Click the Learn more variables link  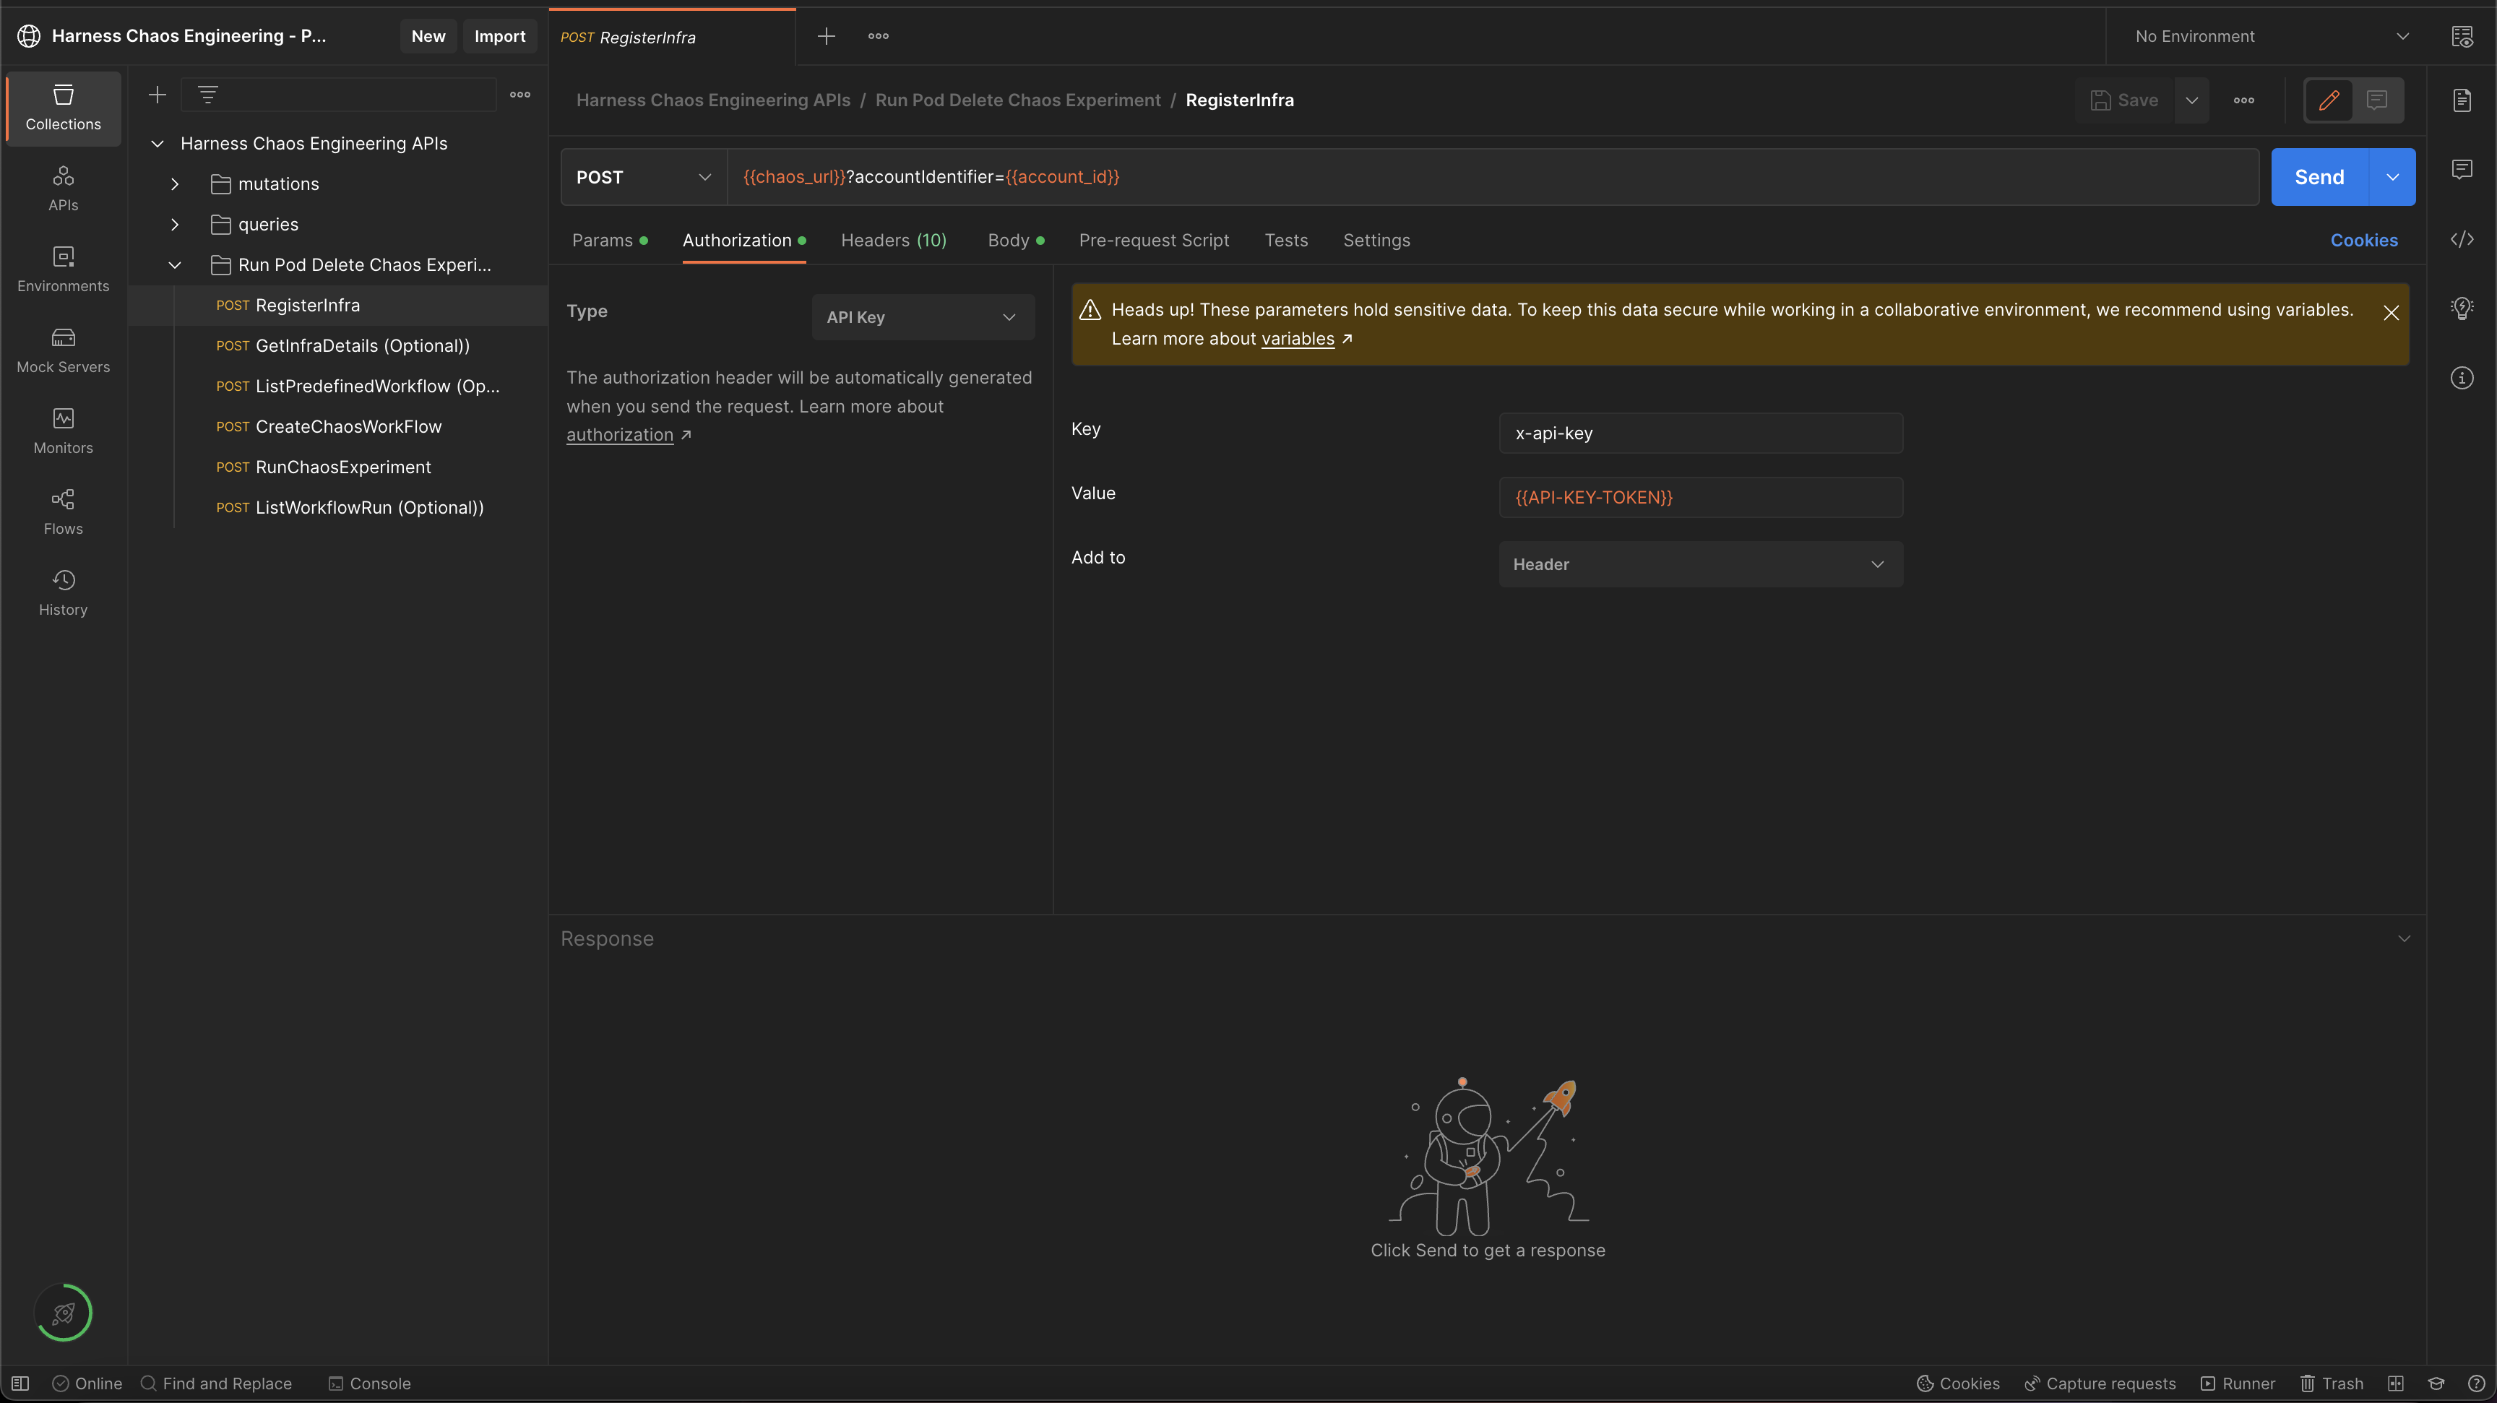tap(1298, 338)
